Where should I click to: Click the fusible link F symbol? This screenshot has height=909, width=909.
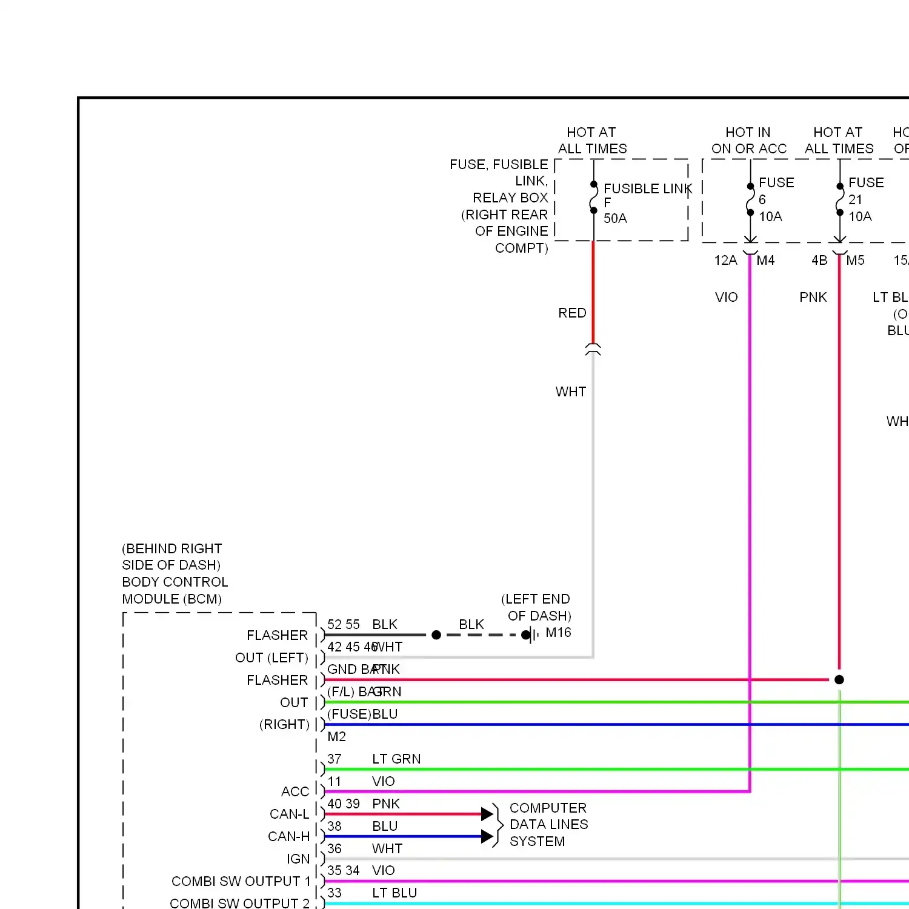click(x=593, y=198)
